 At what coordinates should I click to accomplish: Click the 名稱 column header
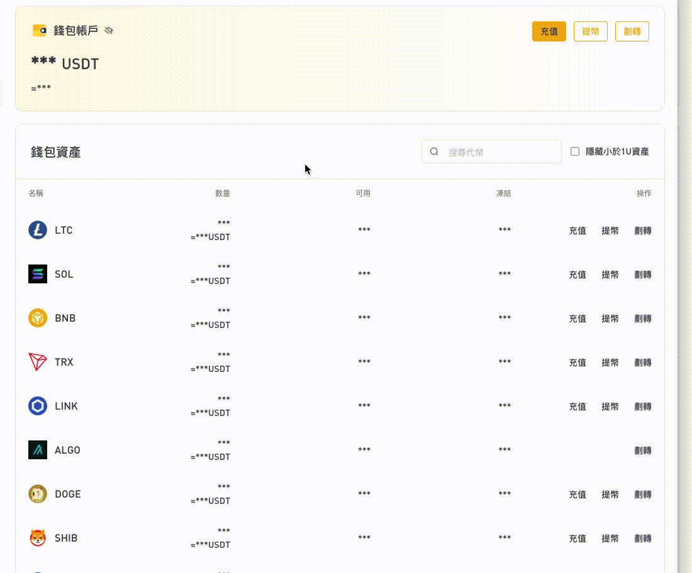pos(36,193)
